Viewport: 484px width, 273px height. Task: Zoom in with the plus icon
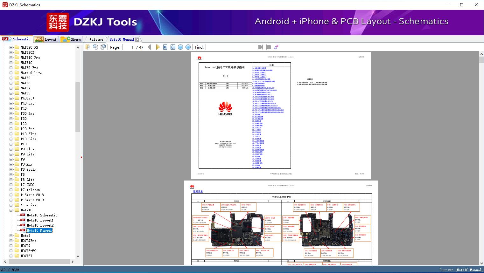188,47
